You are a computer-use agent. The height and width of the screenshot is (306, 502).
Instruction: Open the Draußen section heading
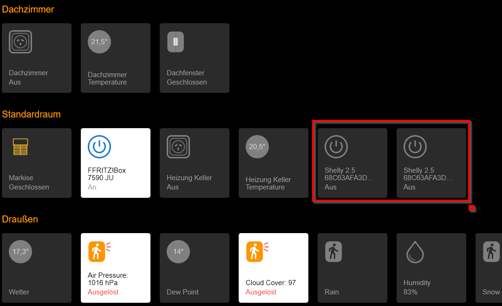20,219
